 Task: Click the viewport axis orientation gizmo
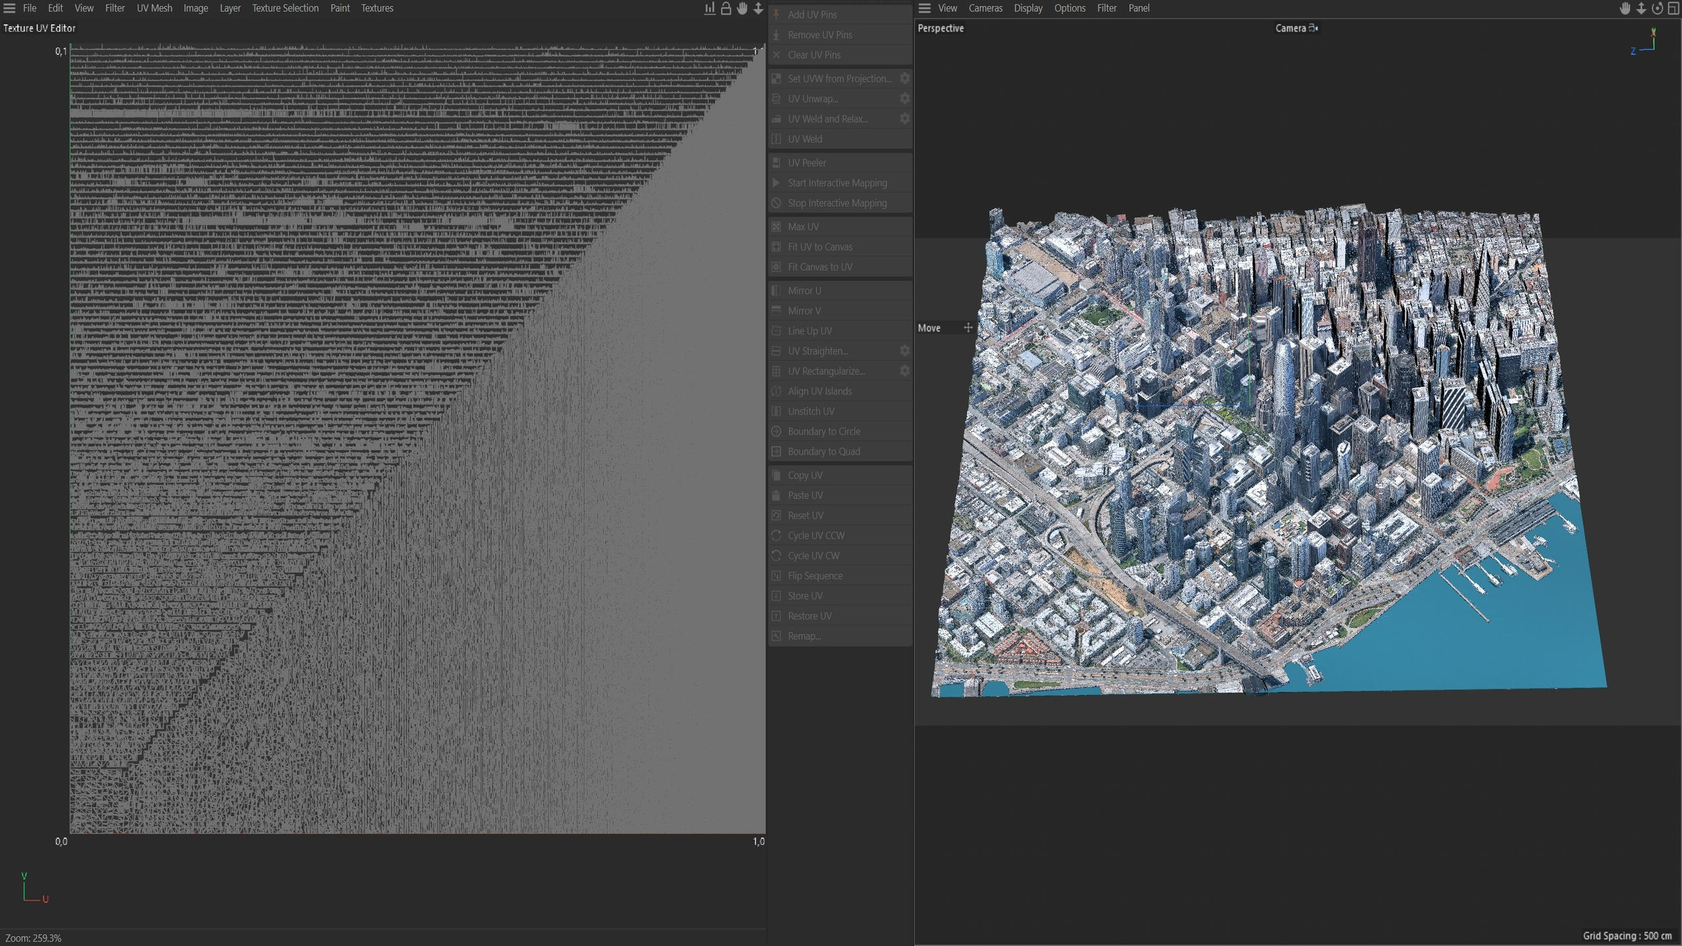pyautogui.click(x=1643, y=41)
